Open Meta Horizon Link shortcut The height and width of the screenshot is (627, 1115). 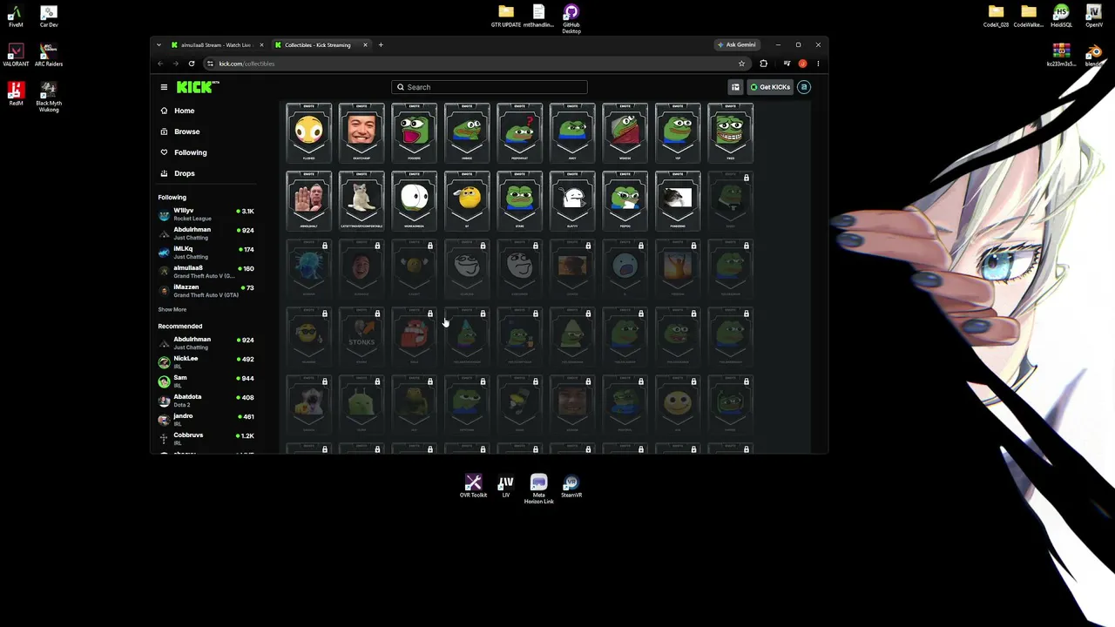pyautogui.click(x=538, y=489)
